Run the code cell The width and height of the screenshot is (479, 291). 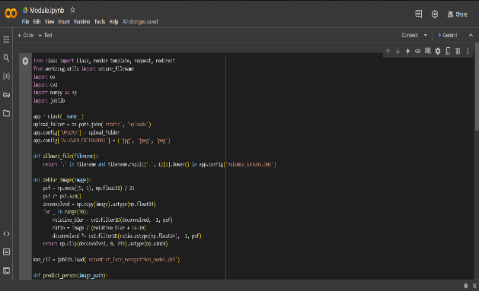coord(25,61)
